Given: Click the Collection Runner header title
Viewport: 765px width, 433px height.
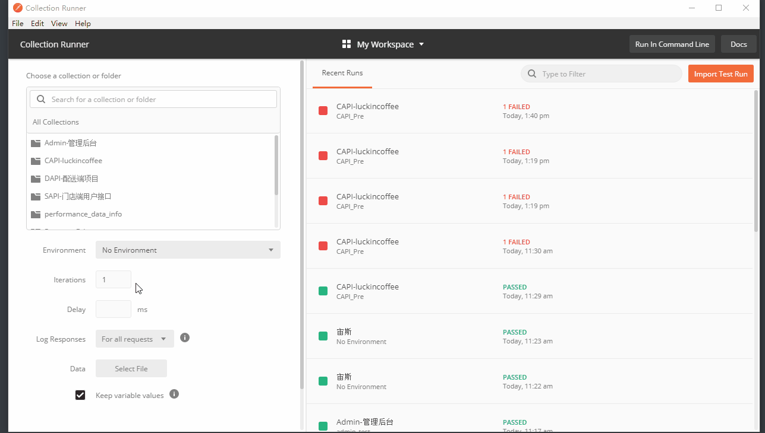Looking at the screenshot, I should click(x=55, y=44).
